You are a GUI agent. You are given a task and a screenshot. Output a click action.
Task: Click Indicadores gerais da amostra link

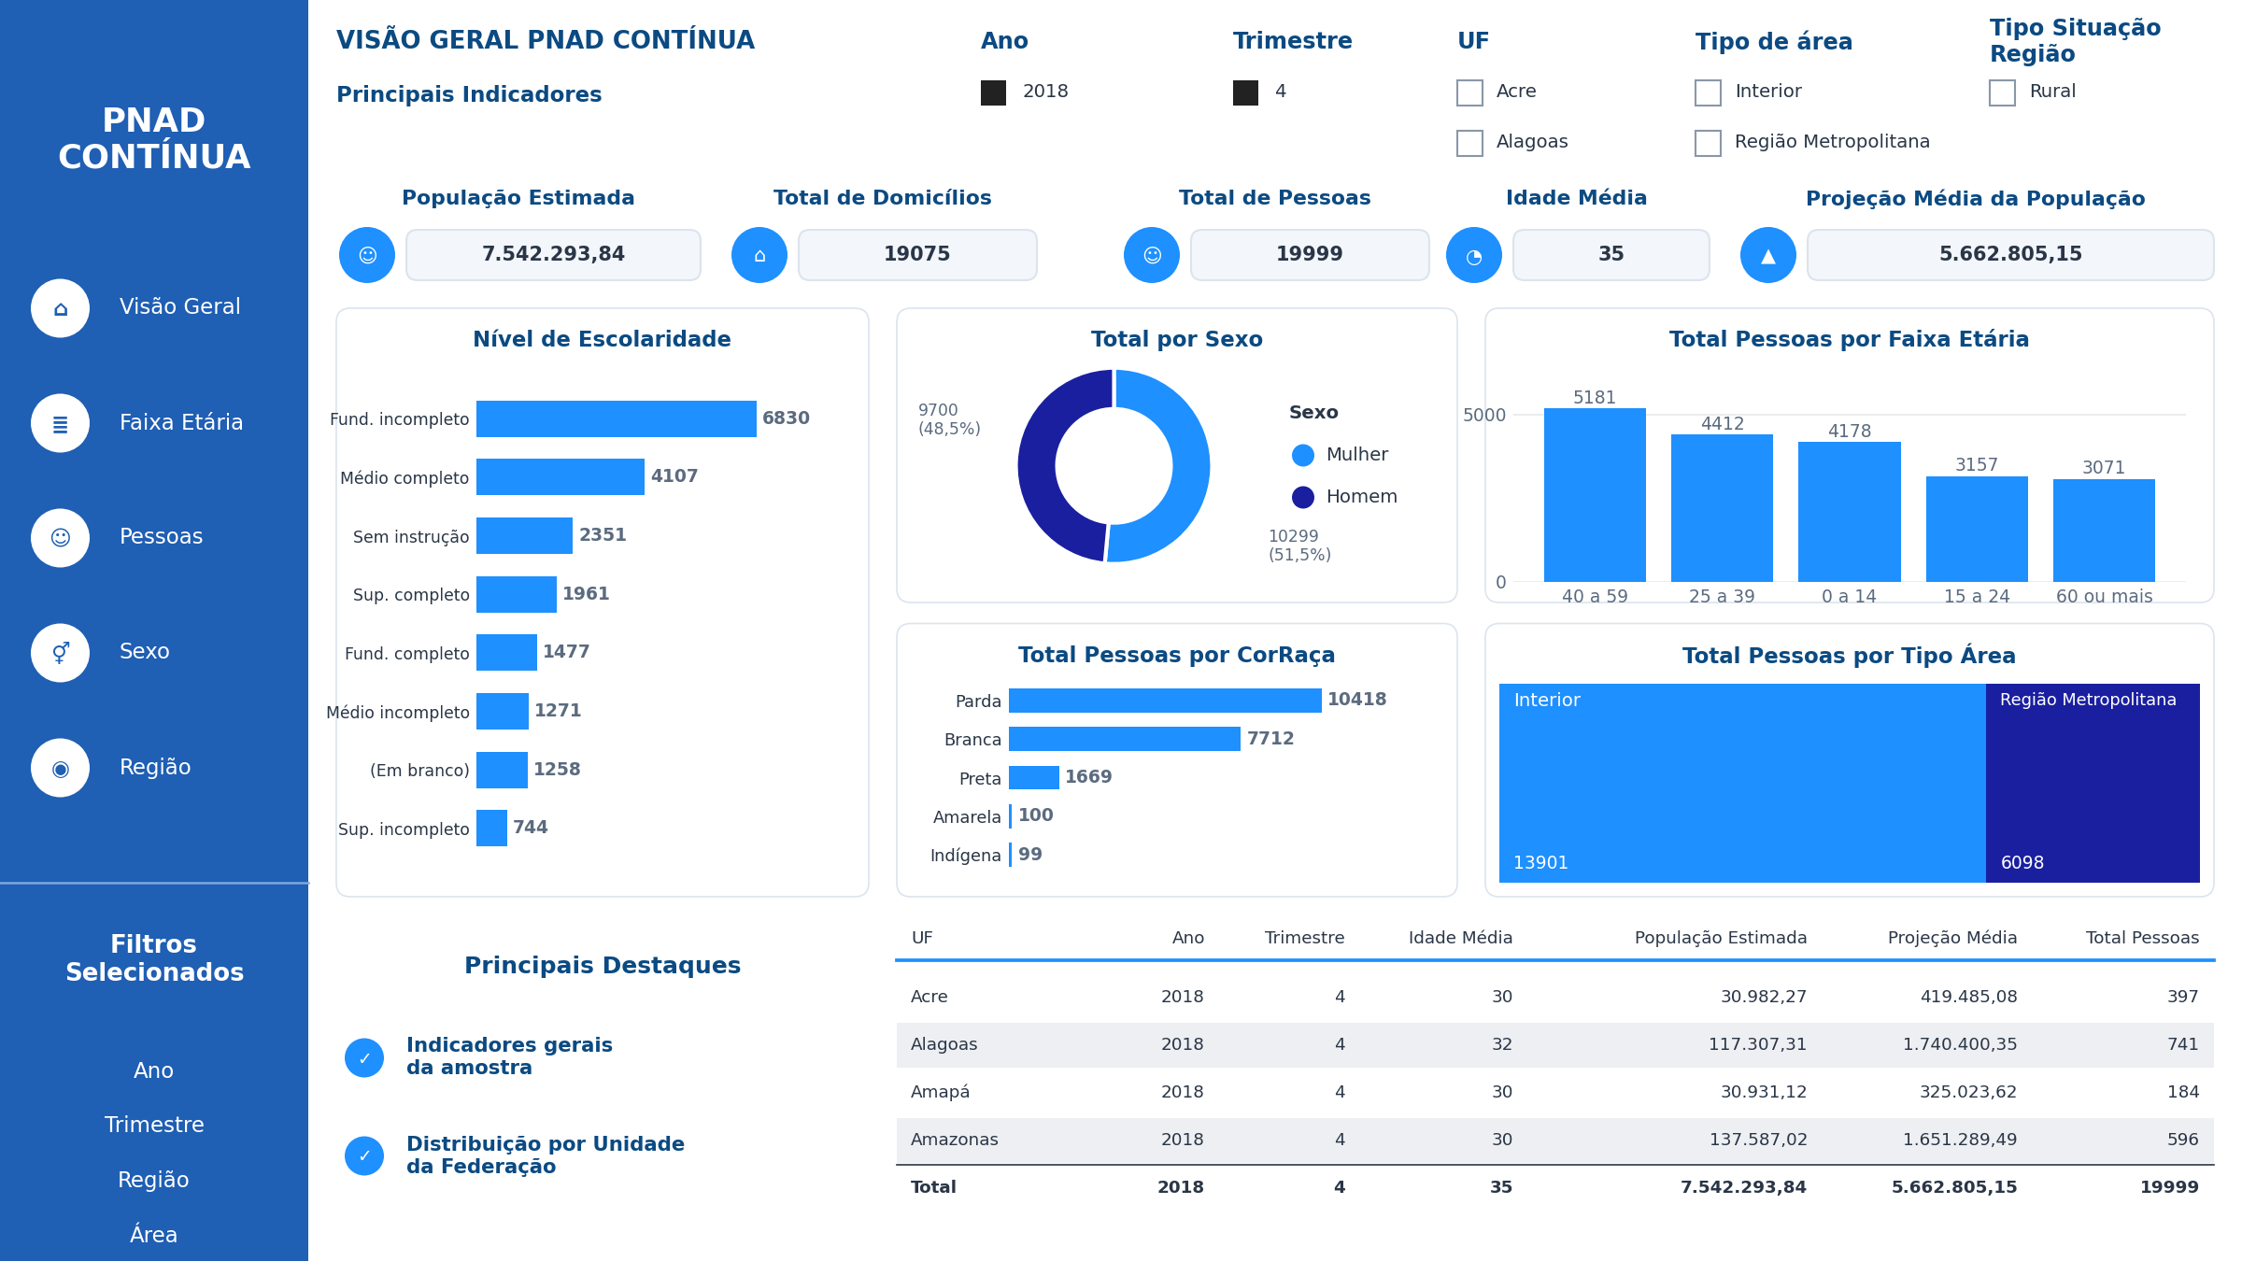click(509, 1056)
